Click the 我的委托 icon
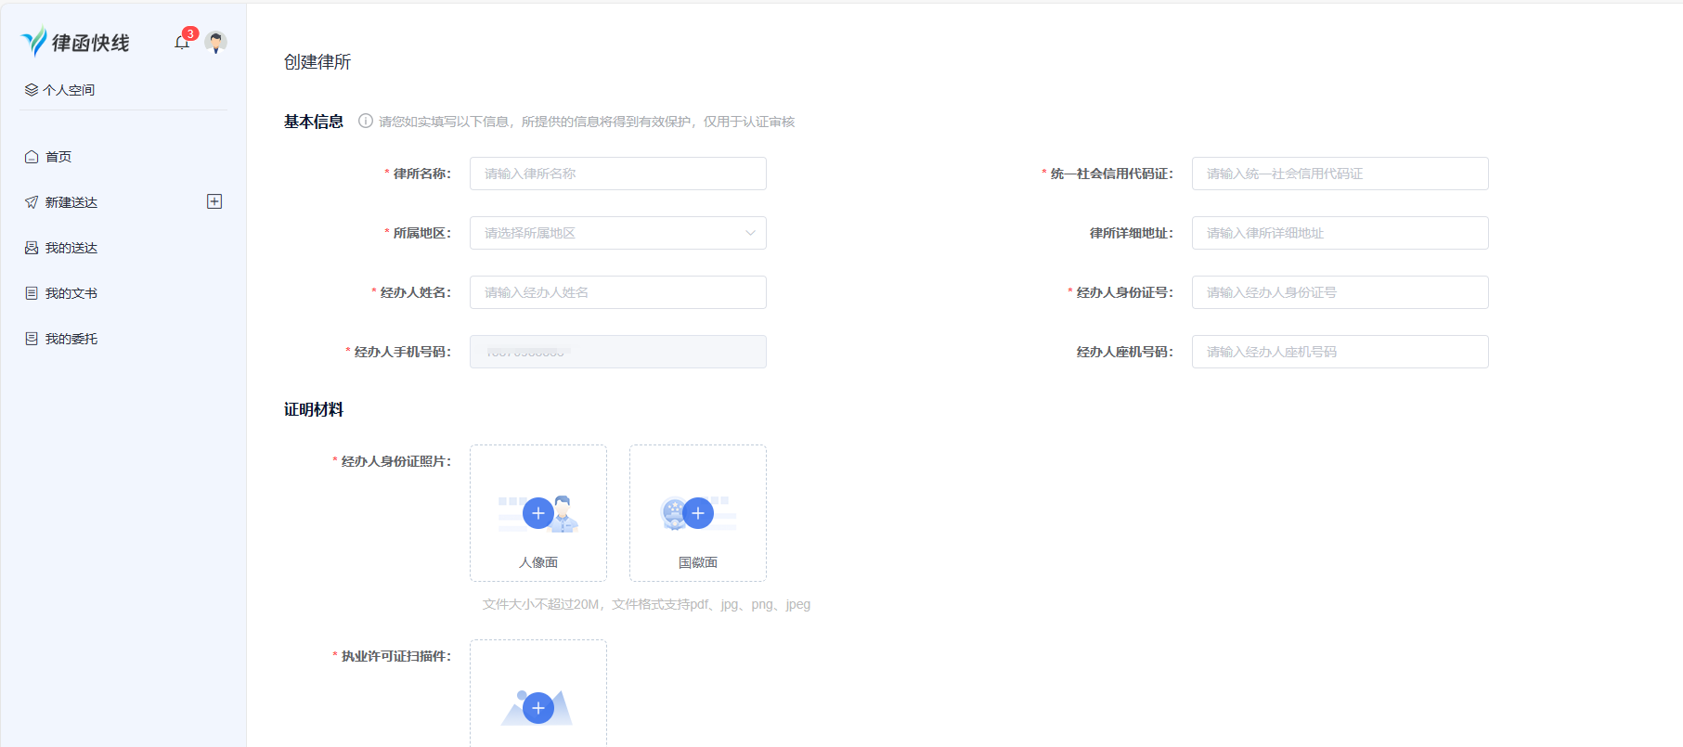This screenshot has width=1683, height=747. (x=32, y=339)
